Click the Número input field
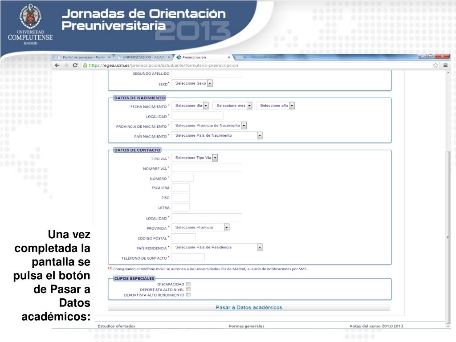Viewport: 456px width, 342px height. (182, 178)
